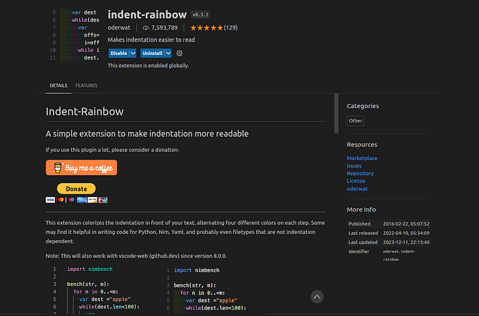Click the five-star rating icons
Image resolution: width=479 pixels, height=316 pixels.
(x=207, y=28)
